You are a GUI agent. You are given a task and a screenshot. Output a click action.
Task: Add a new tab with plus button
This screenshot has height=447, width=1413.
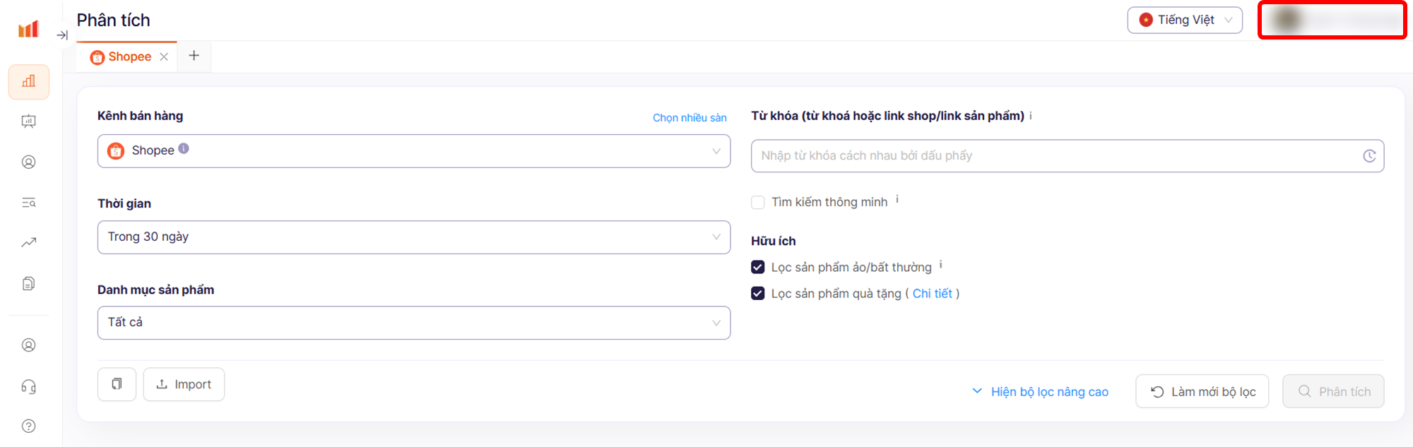click(194, 56)
